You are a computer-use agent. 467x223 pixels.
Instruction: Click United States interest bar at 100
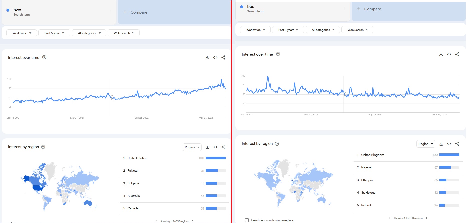click(216, 158)
